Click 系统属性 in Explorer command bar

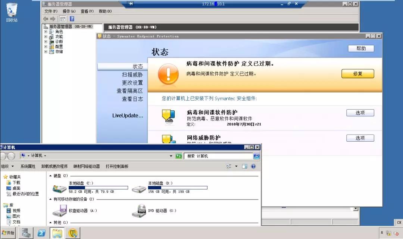point(28,166)
